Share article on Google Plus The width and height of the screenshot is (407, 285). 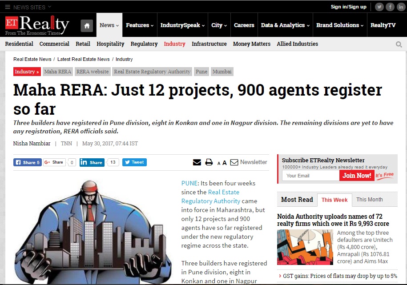pos(54,162)
